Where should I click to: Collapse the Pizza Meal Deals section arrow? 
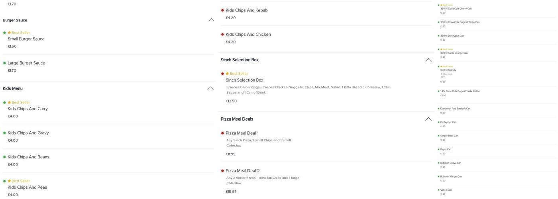pyautogui.click(x=428, y=119)
